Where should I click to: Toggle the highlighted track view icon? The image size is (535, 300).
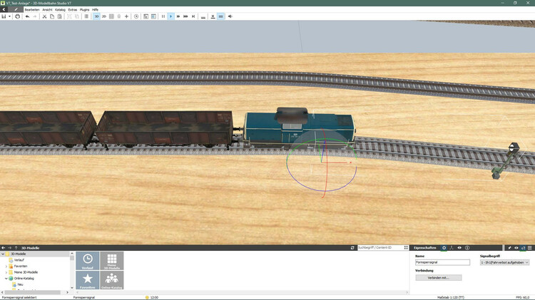pyautogui.click(x=220, y=16)
